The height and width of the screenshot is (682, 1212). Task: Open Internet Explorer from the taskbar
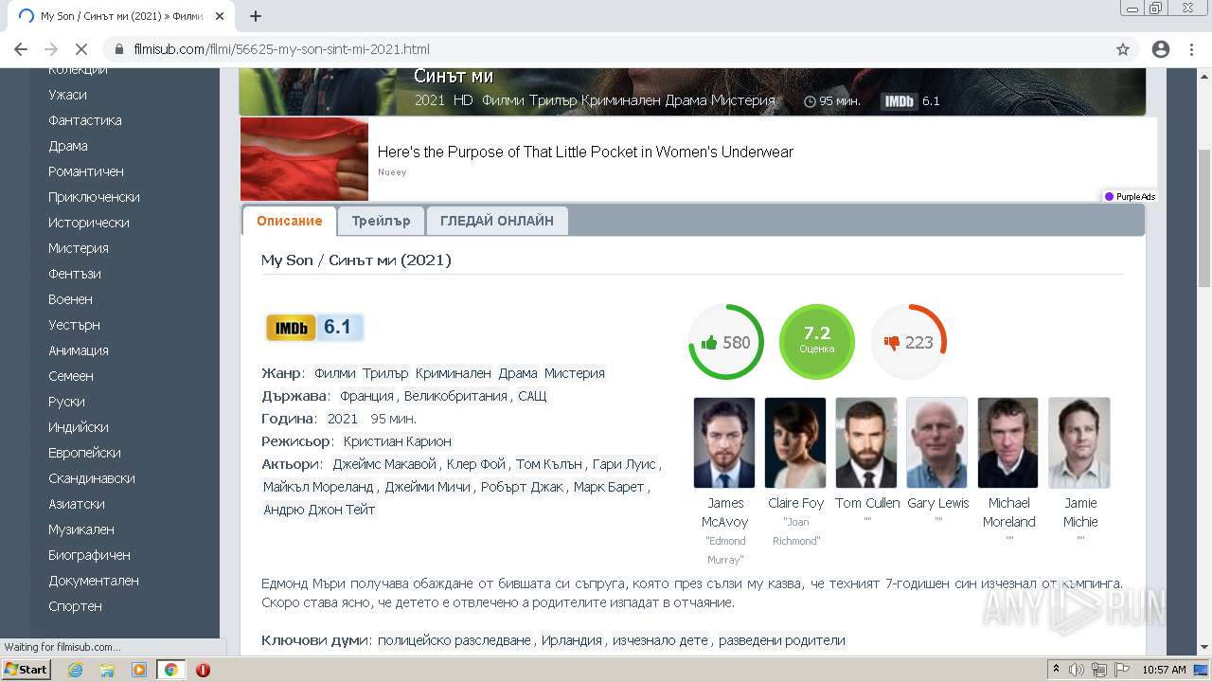pos(75,670)
